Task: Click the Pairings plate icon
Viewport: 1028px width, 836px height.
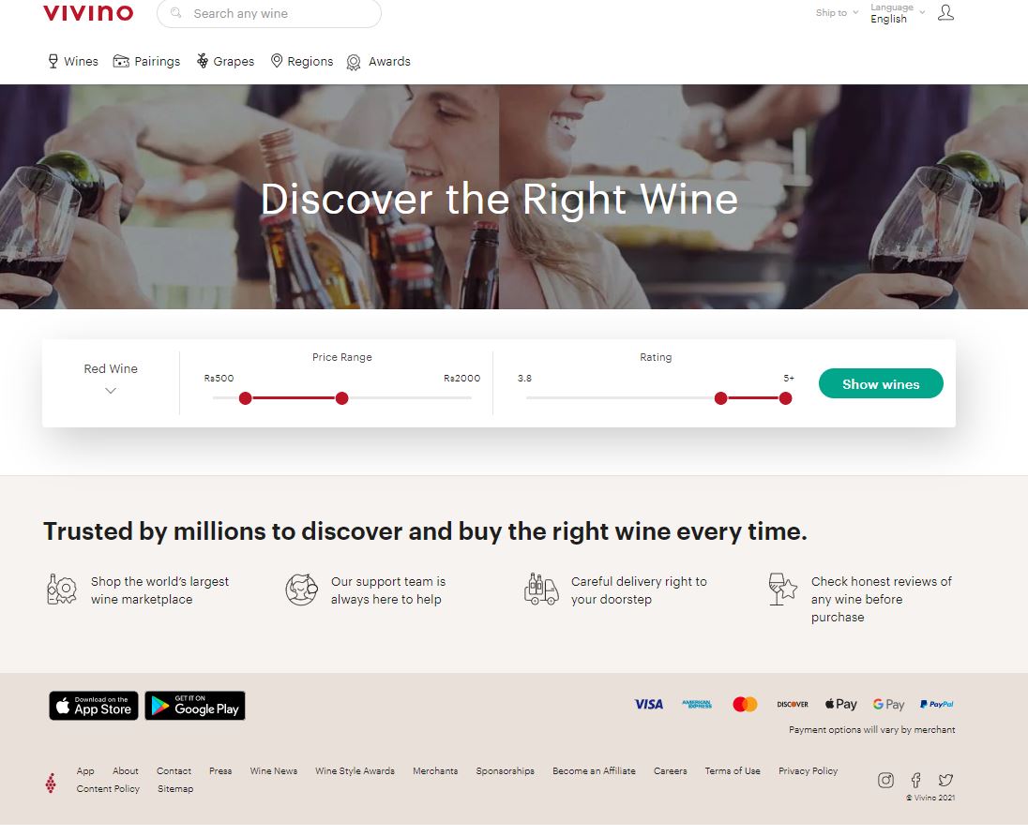Action: coord(119,60)
